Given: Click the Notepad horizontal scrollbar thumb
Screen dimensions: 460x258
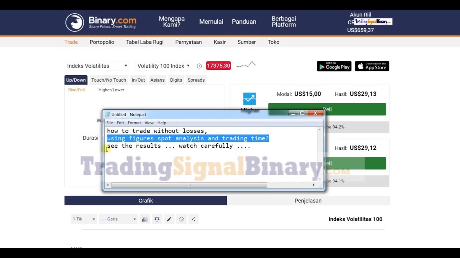Looking at the screenshot, I should [189, 185].
